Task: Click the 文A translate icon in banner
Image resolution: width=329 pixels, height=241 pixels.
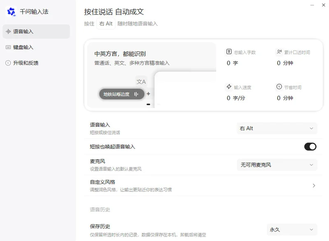Action: click(x=141, y=82)
